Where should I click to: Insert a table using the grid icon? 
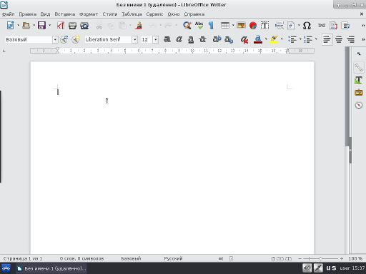tap(225, 25)
